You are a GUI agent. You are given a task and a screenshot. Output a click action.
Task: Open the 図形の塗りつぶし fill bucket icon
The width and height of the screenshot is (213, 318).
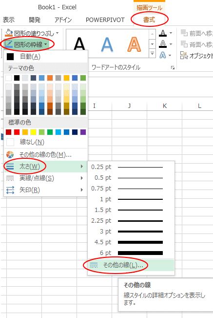pos(9,33)
